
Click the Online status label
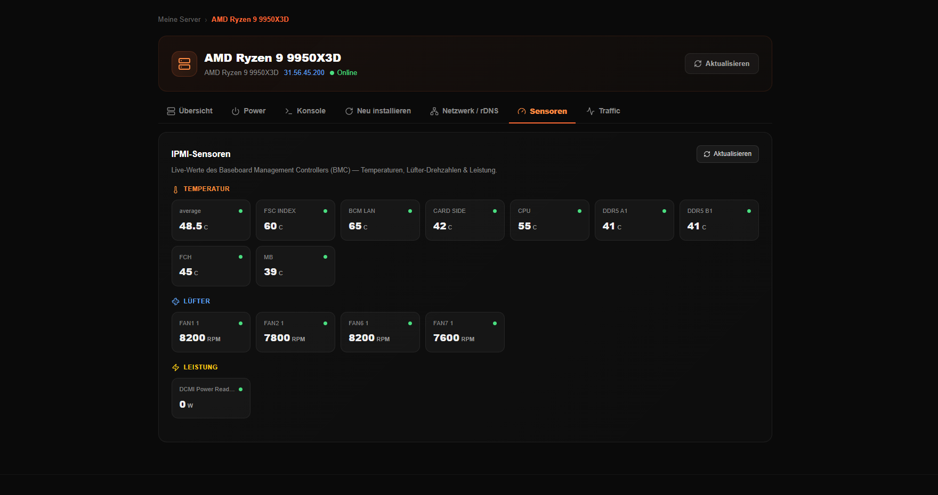[x=347, y=73]
